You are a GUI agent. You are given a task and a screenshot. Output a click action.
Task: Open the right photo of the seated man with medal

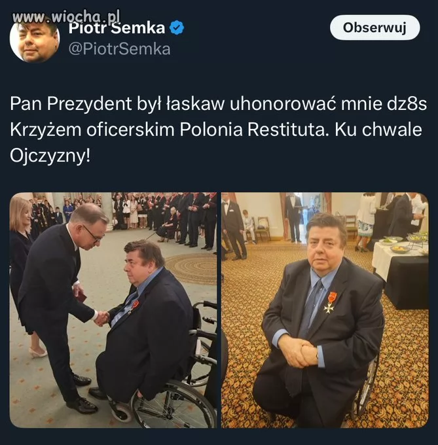pyautogui.click(x=325, y=310)
